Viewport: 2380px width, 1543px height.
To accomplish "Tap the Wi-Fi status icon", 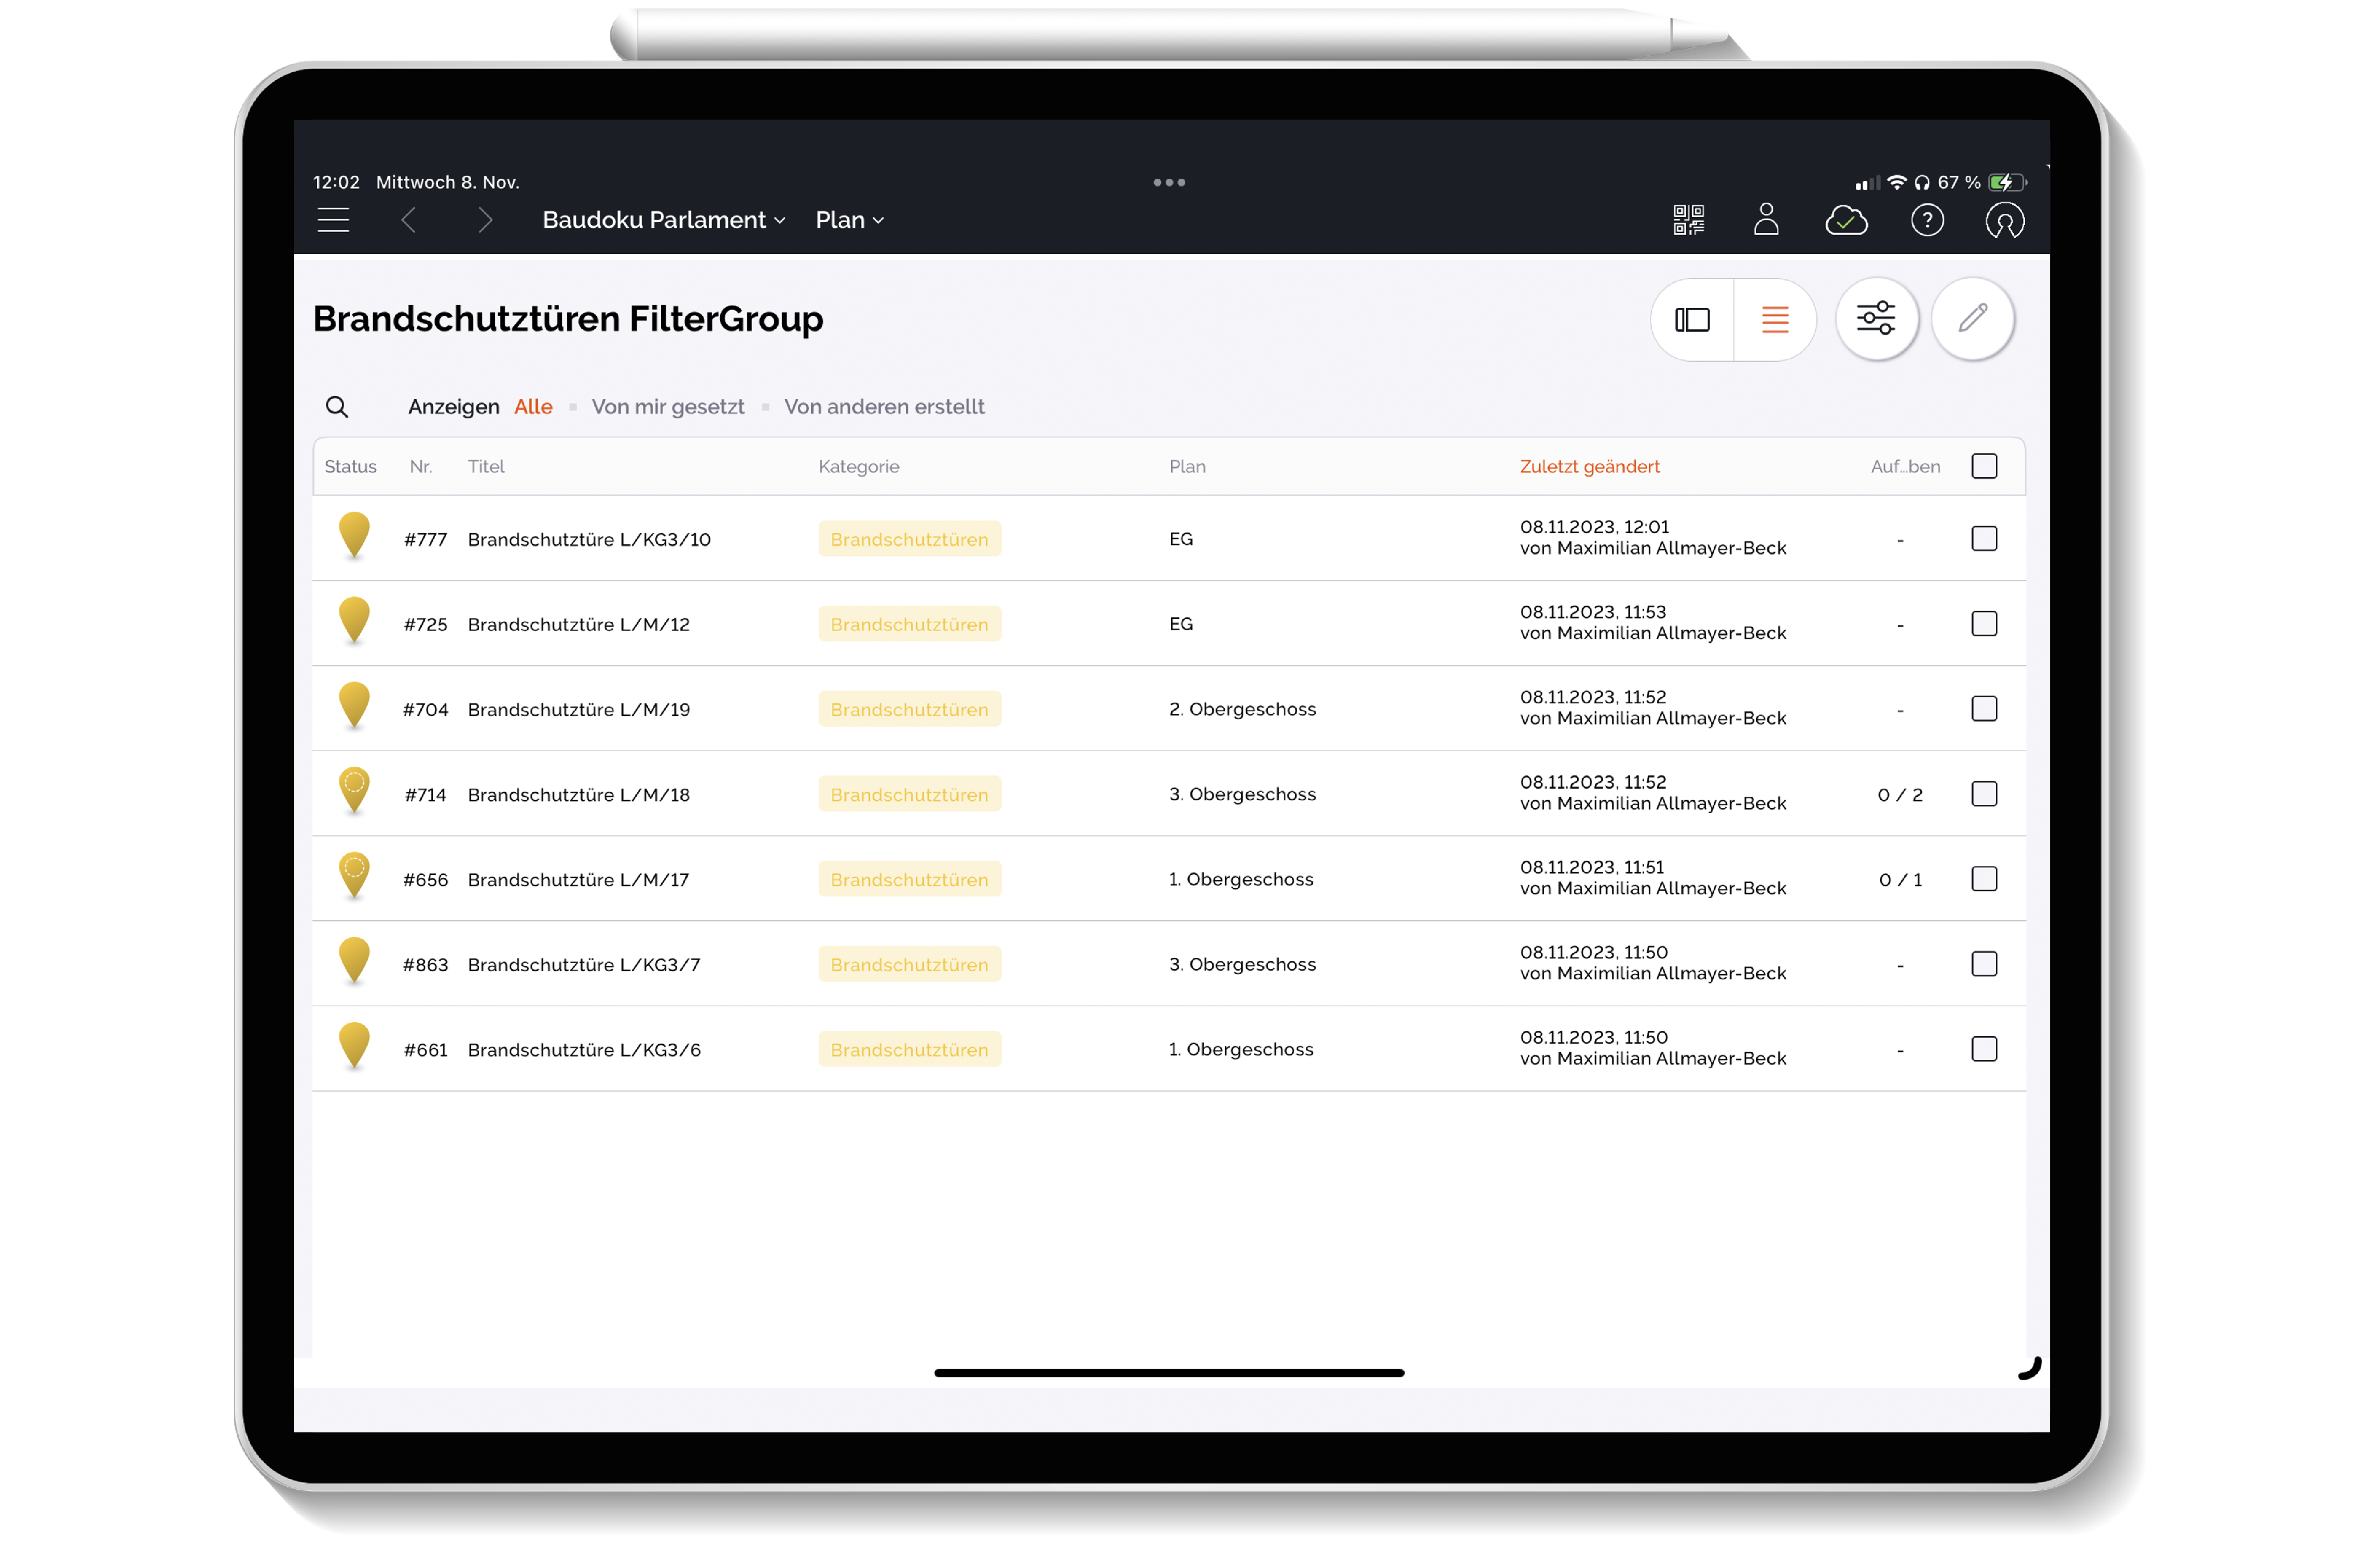I will 1897,182.
